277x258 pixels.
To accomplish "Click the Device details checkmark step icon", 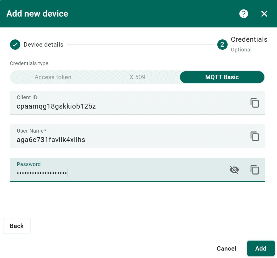I will (15, 45).
